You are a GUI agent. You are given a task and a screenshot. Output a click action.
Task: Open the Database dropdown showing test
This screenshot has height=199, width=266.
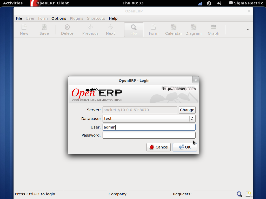point(149,119)
